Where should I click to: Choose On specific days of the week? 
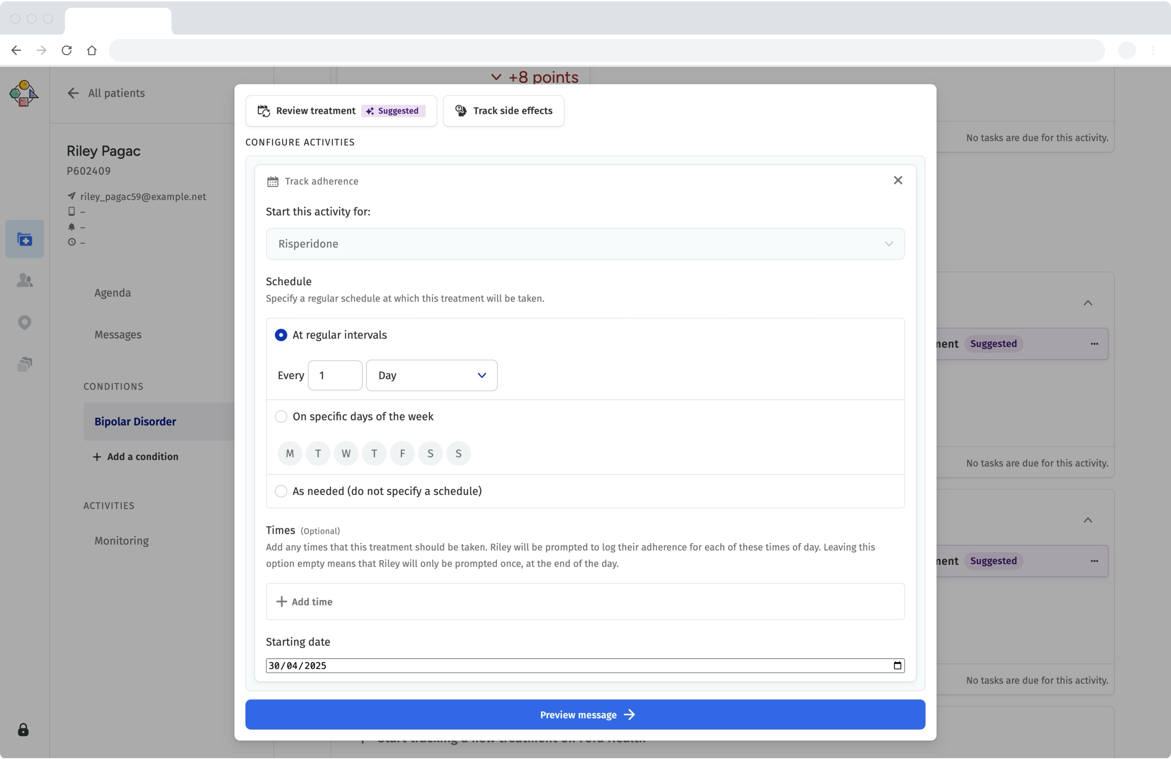tap(281, 417)
